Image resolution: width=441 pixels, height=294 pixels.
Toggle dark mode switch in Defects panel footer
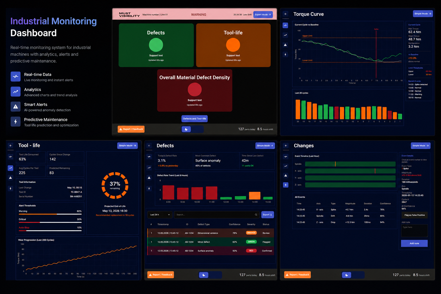click(x=210, y=275)
